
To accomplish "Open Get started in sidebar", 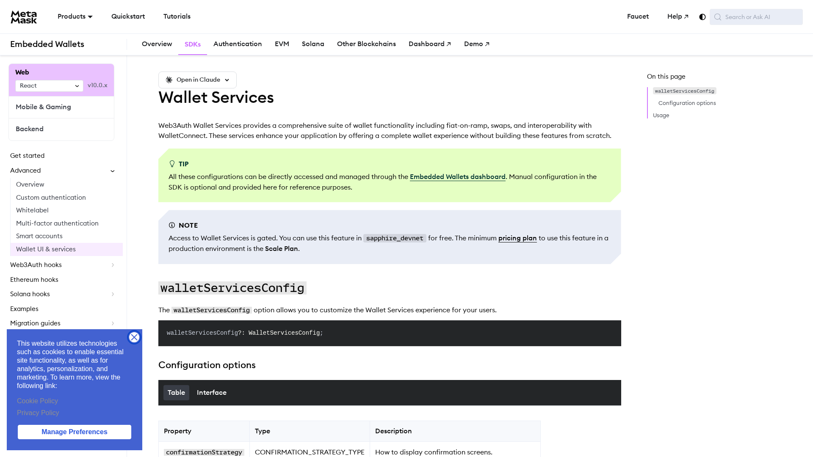I will 27,156.
